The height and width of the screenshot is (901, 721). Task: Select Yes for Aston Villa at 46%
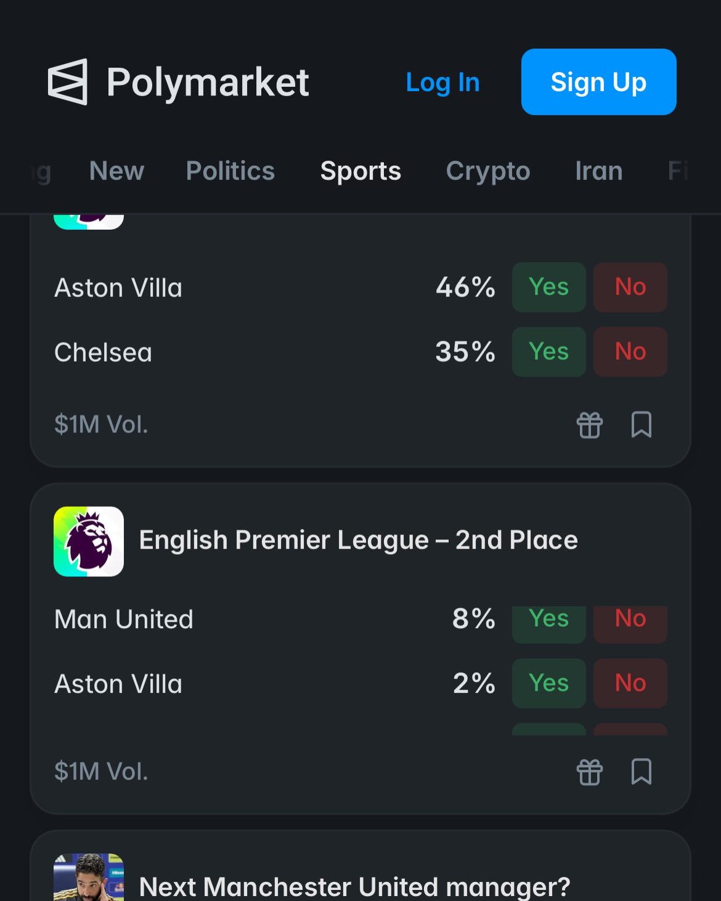pyautogui.click(x=548, y=287)
